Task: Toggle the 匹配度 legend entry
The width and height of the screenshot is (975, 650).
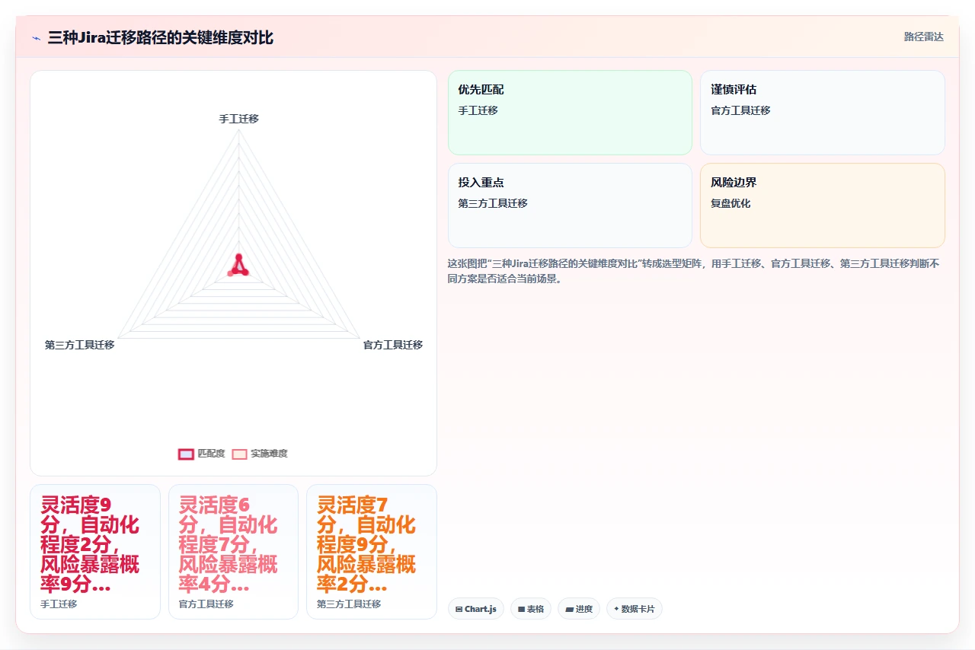Action: (x=202, y=454)
